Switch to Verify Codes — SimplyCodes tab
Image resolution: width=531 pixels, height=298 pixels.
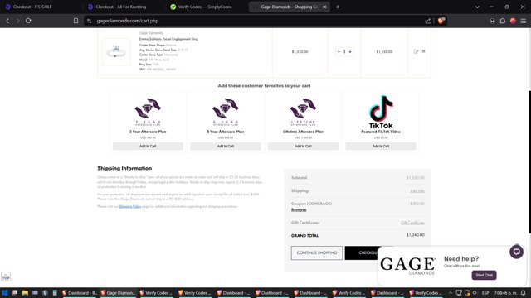click(x=205, y=7)
